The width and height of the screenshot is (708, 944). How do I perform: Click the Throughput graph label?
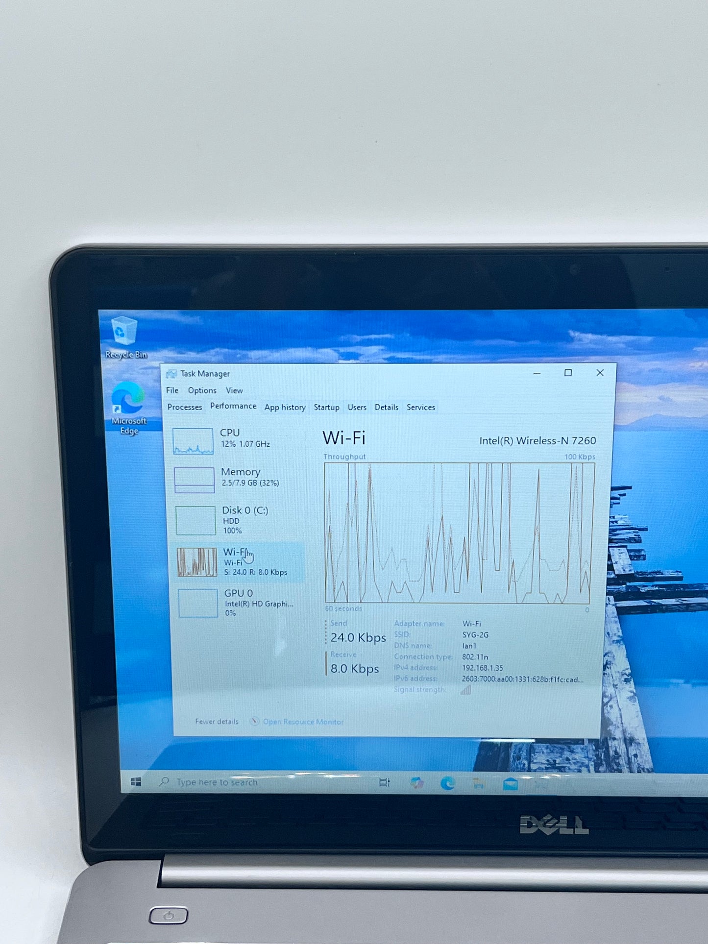(344, 457)
